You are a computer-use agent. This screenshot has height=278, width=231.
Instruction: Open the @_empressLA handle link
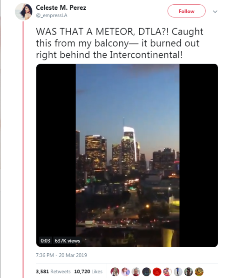pyautogui.click(x=52, y=15)
